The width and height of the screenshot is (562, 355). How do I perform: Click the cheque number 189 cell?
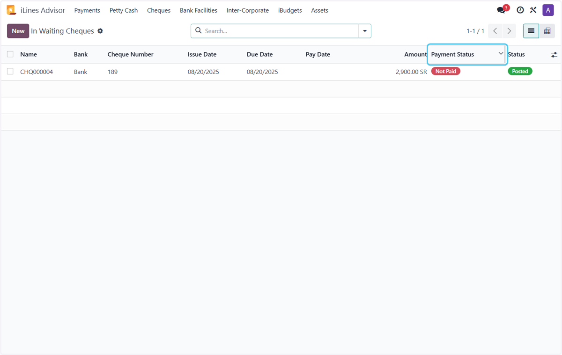tap(112, 72)
